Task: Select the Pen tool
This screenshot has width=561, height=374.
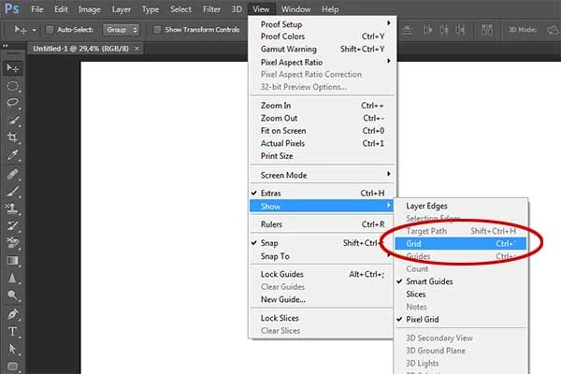Action: point(13,314)
